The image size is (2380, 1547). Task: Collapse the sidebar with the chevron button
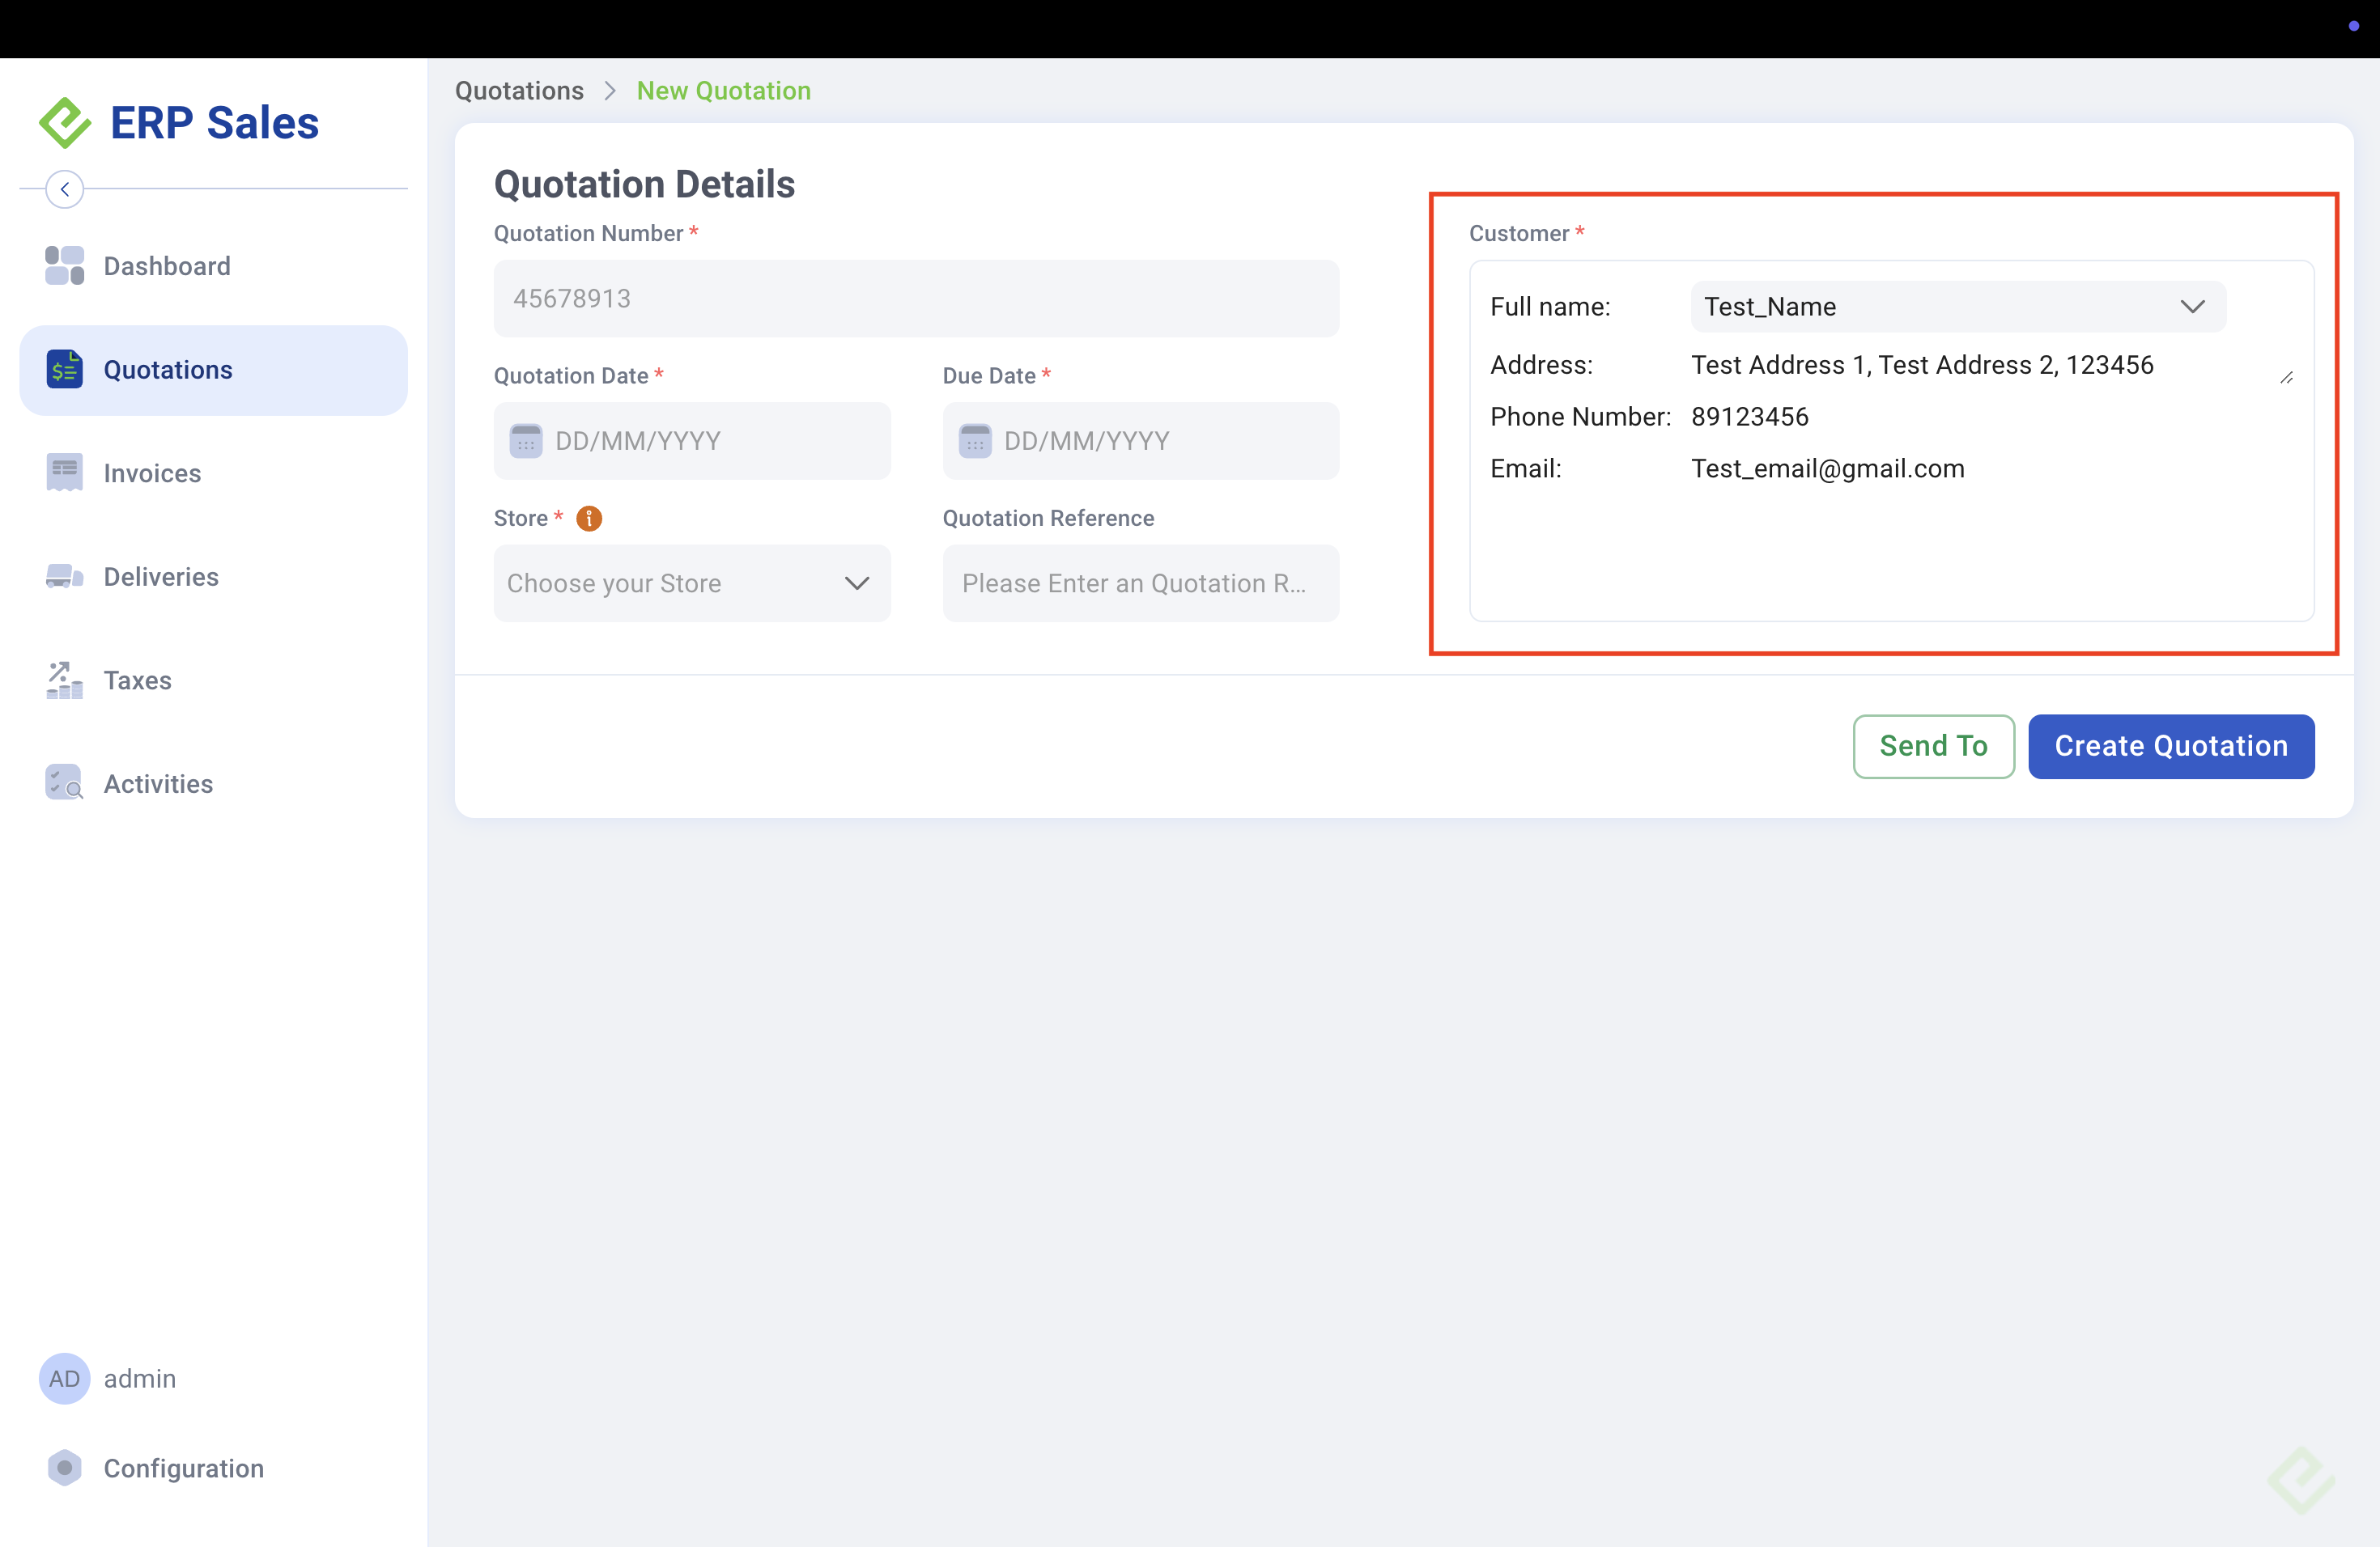65,189
